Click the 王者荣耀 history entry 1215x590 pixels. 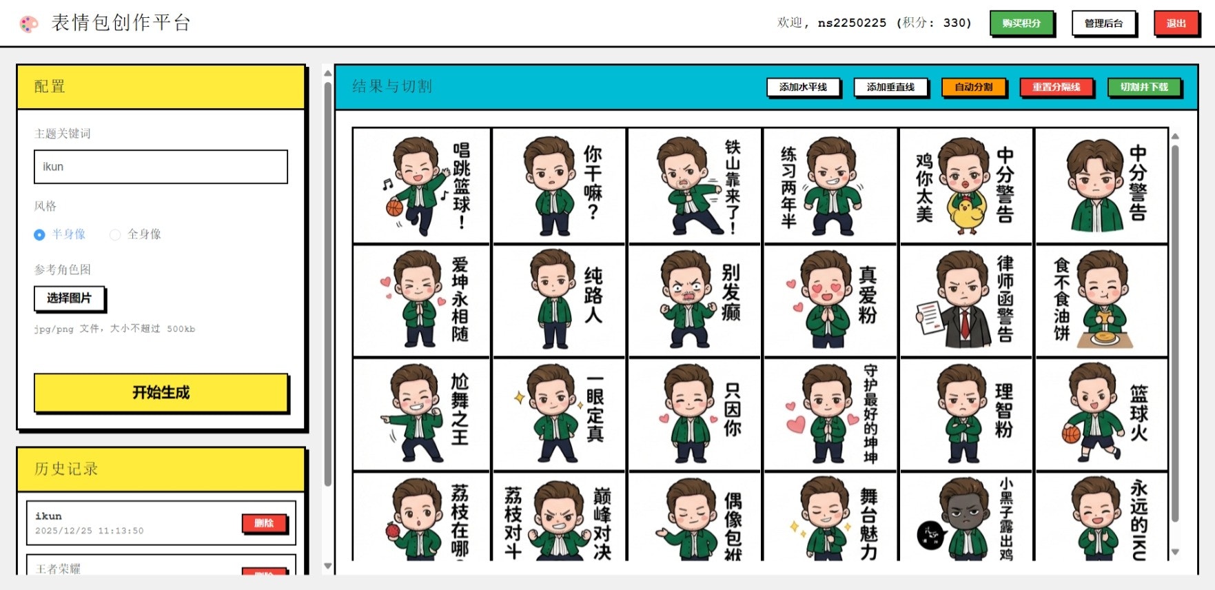(161, 565)
